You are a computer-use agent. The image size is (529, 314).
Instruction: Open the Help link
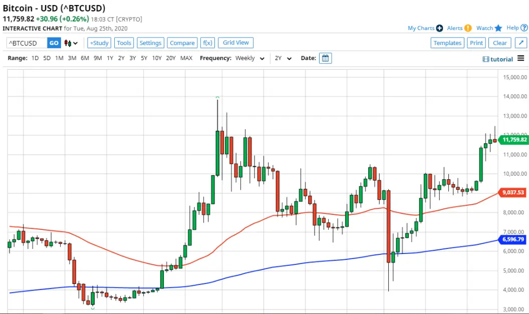512,28
